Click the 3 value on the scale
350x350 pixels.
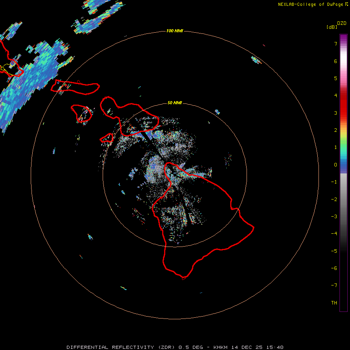(336, 113)
